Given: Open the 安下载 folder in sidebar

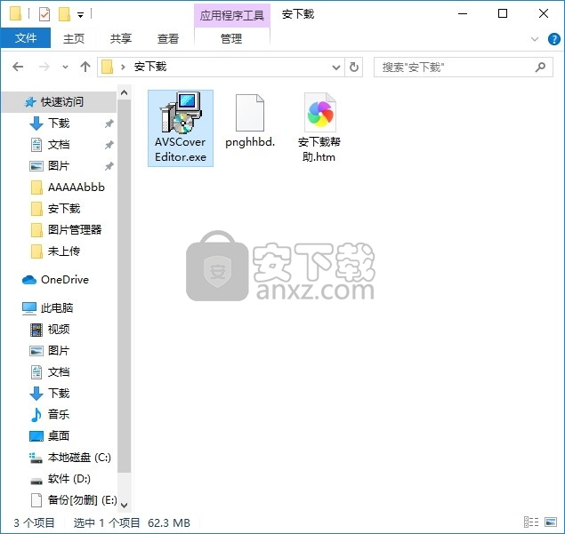Looking at the screenshot, I should coord(64,209).
